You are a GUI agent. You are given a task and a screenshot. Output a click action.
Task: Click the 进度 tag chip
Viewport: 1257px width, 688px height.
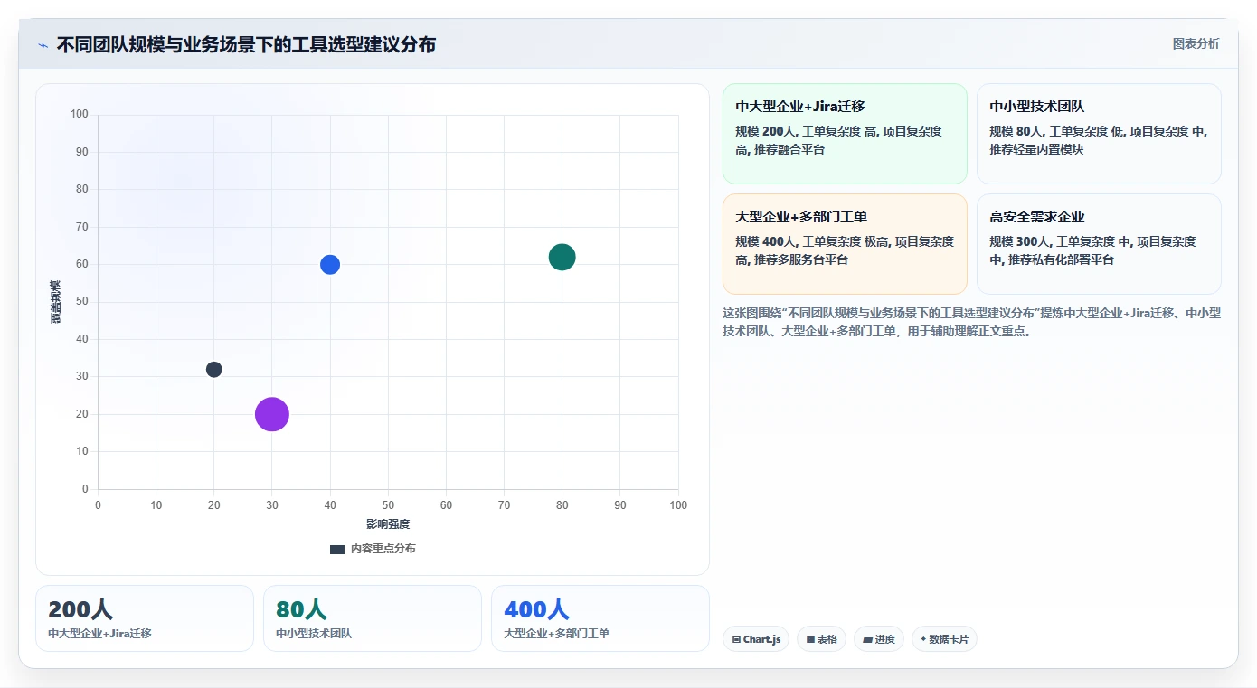click(x=879, y=639)
